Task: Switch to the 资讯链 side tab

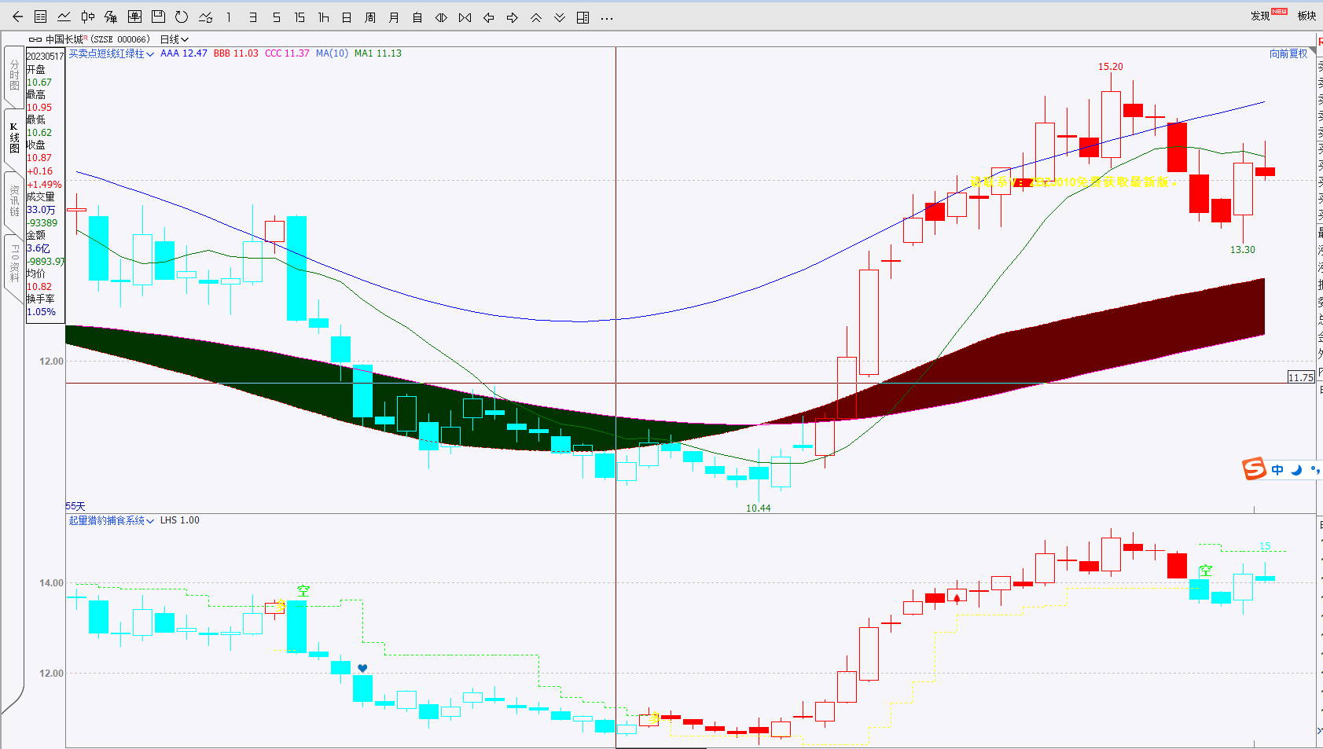Action: 14,201
